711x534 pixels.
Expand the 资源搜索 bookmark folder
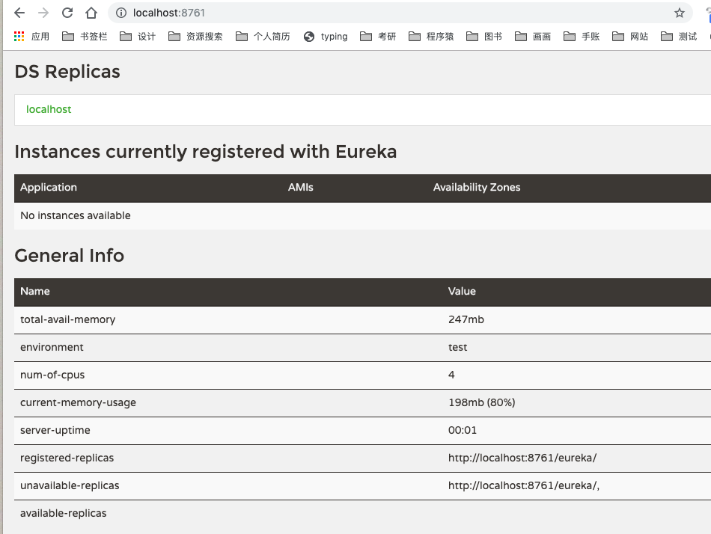tap(196, 37)
